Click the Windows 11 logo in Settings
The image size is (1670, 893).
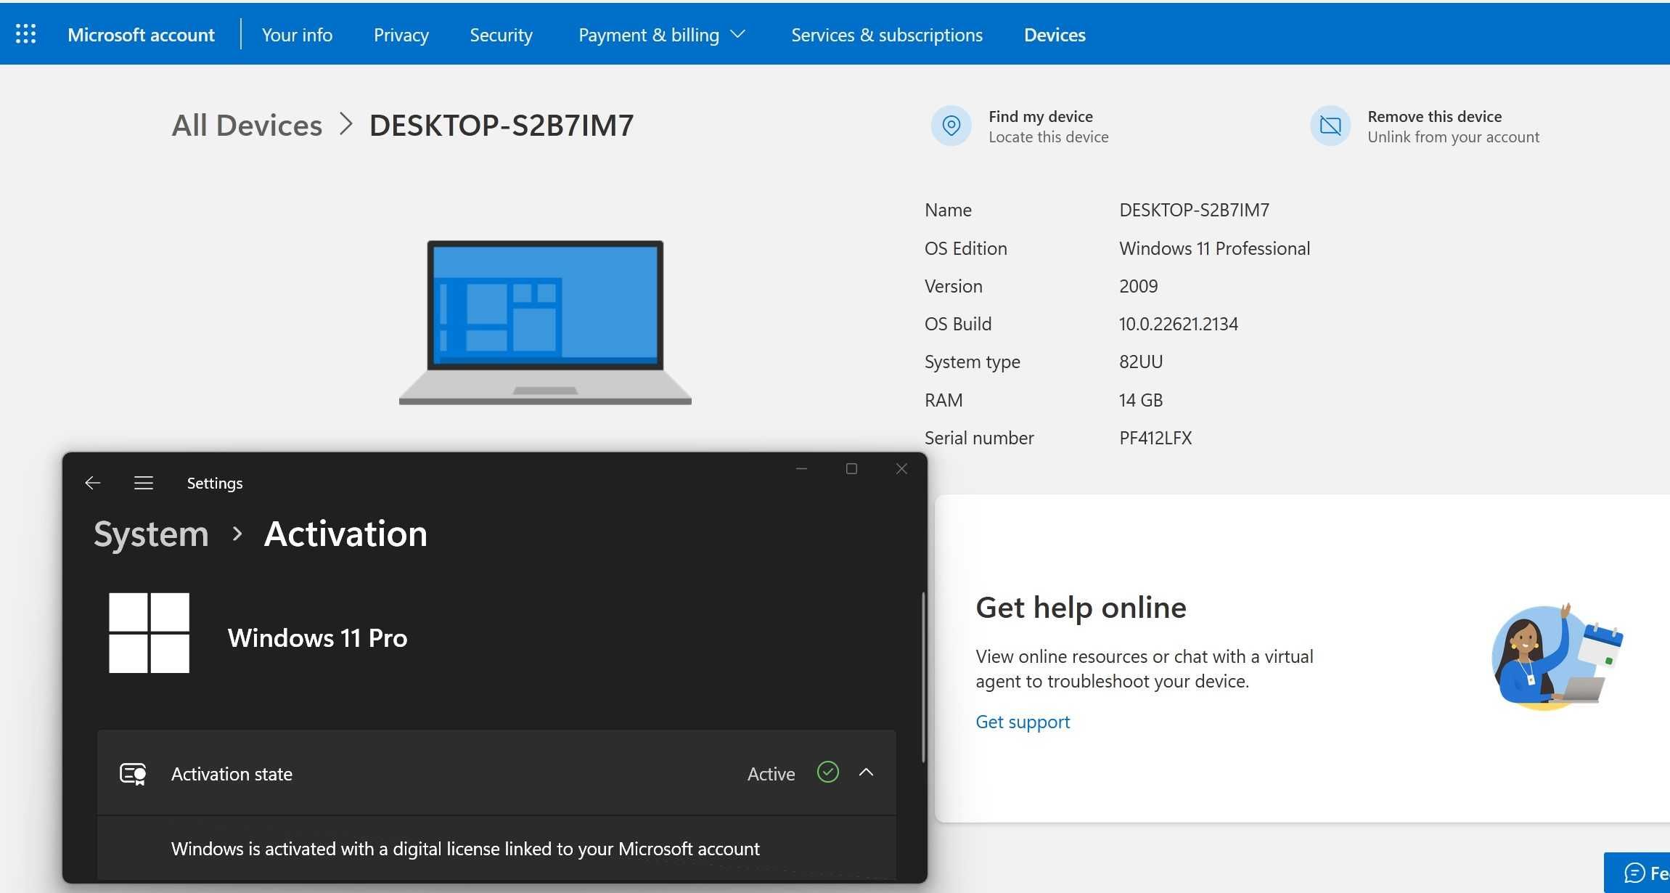[x=149, y=633]
